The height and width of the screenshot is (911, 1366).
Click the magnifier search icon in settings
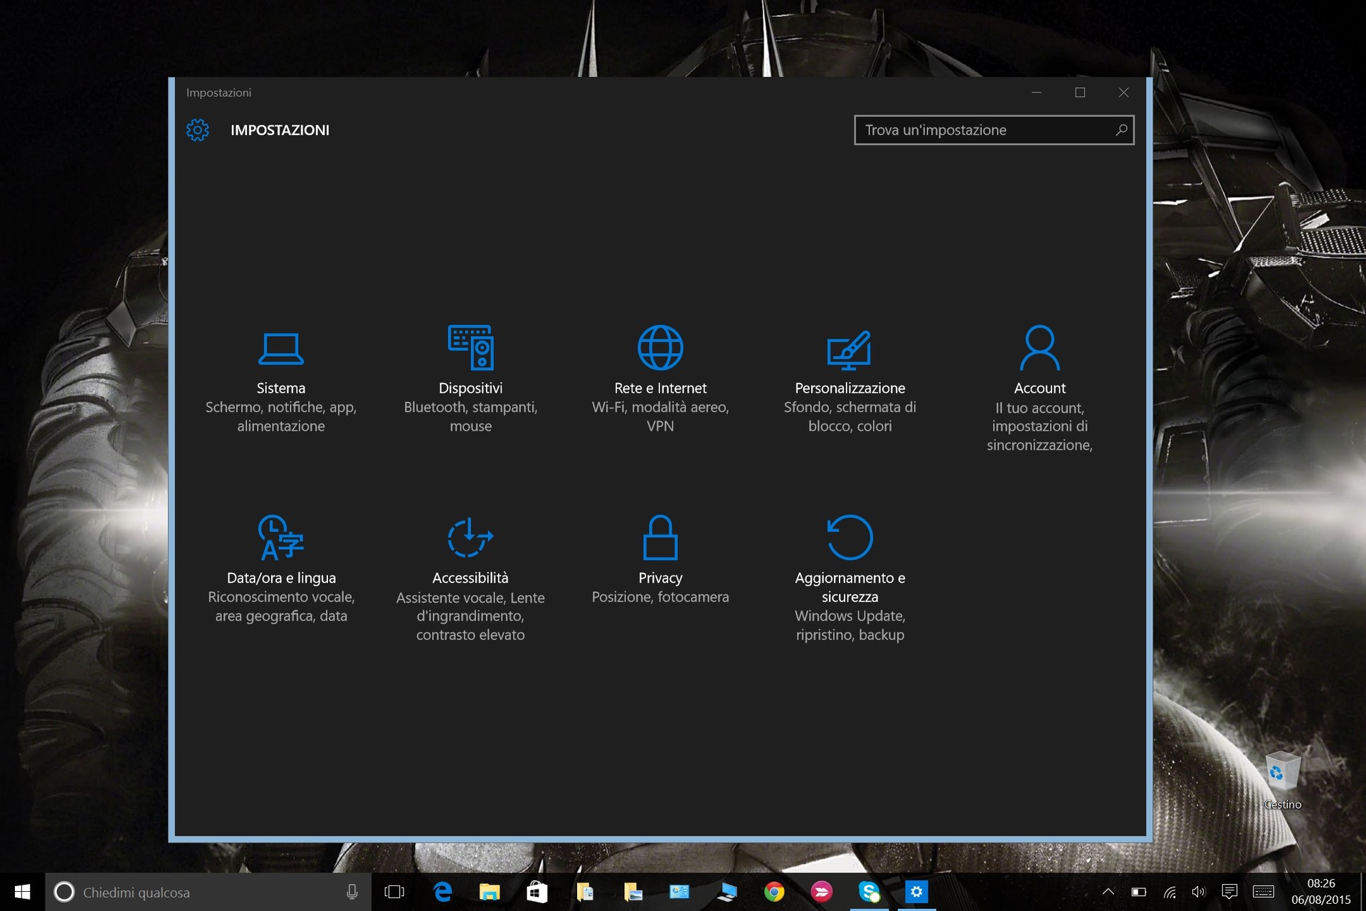click(x=1121, y=130)
